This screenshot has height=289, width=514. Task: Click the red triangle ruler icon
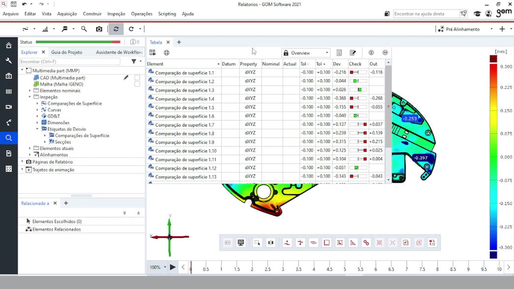(x=353, y=242)
